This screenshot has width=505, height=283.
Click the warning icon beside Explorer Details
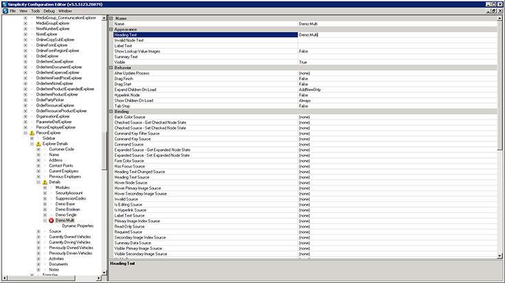coord(38,144)
